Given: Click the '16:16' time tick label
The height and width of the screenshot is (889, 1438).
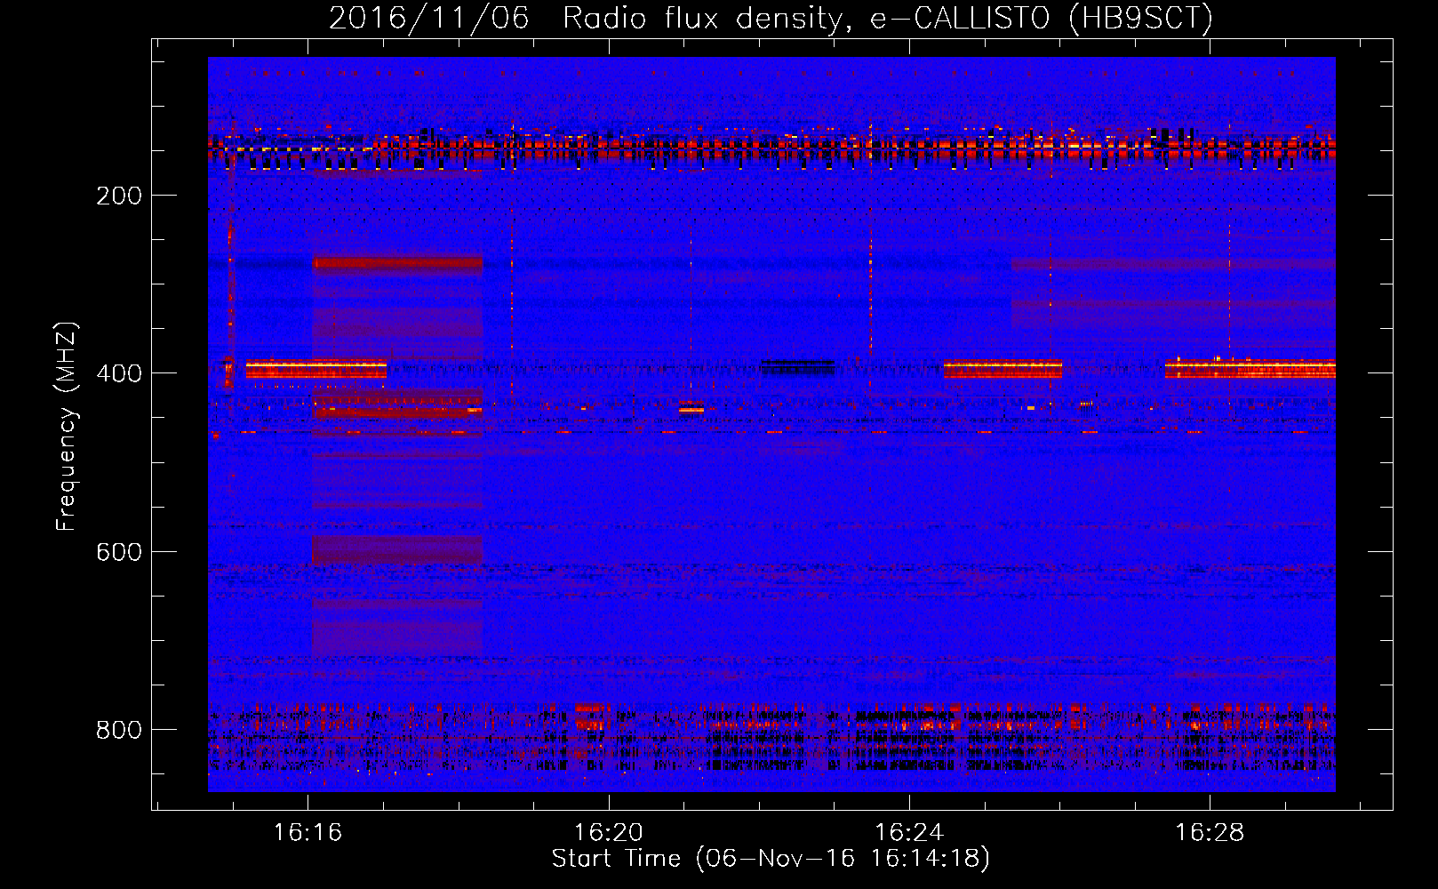Looking at the screenshot, I should (x=308, y=833).
